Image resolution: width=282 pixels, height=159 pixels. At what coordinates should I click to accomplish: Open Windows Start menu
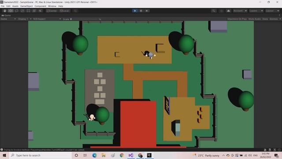coord(4,155)
